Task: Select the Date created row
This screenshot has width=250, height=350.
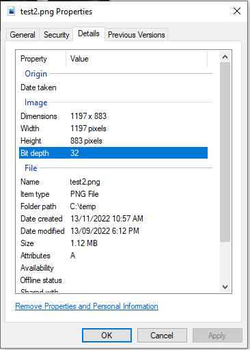Action: pyautogui.click(x=113, y=219)
